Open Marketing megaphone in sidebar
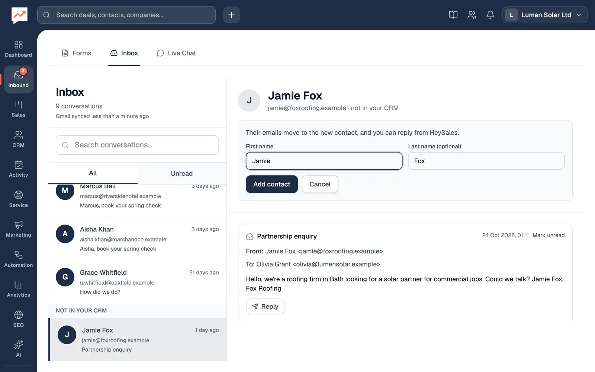595x372 pixels. point(18,229)
